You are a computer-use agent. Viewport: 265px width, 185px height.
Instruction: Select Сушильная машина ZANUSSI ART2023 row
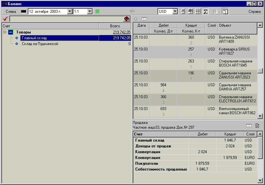[195, 76]
